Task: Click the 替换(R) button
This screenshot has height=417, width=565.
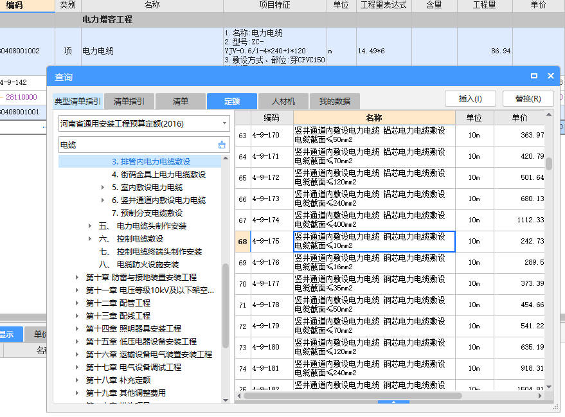Action: [528, 99]
